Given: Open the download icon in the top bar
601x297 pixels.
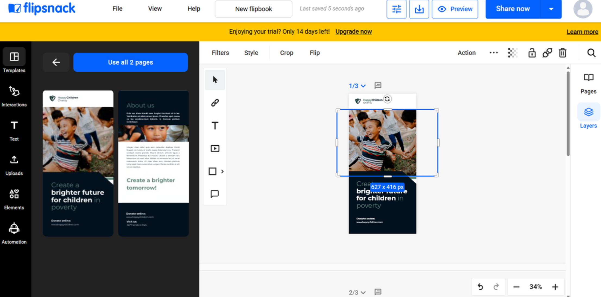Looking at the screenshot, I should coord(419,9).
